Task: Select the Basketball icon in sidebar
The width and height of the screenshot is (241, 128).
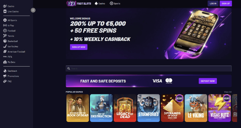Action: pos(5,41)
